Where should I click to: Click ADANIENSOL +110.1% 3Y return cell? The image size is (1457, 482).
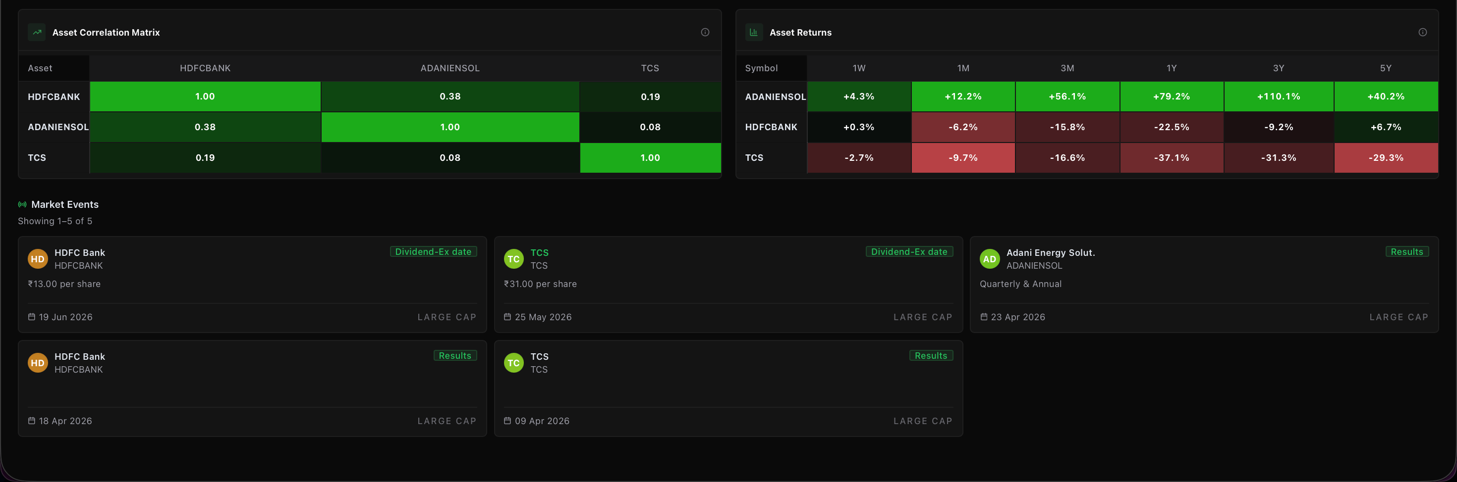click(1279, 96)
